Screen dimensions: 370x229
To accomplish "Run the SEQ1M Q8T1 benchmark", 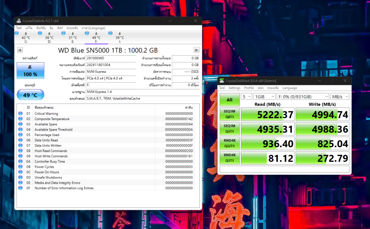I will [229, 114].
